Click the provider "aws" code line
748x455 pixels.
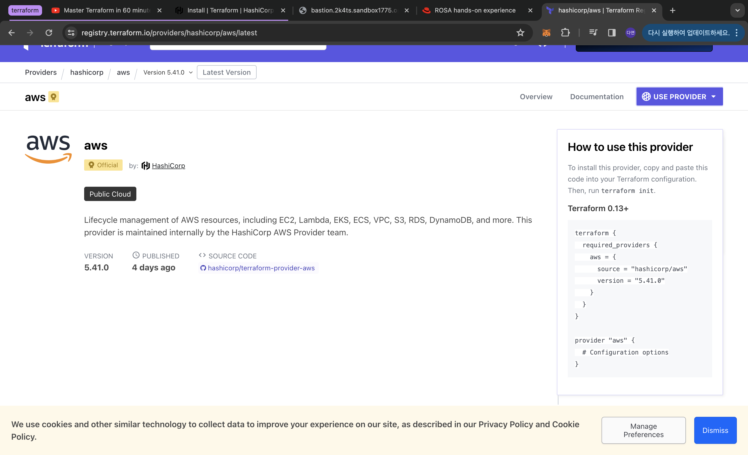click(604, 340)
